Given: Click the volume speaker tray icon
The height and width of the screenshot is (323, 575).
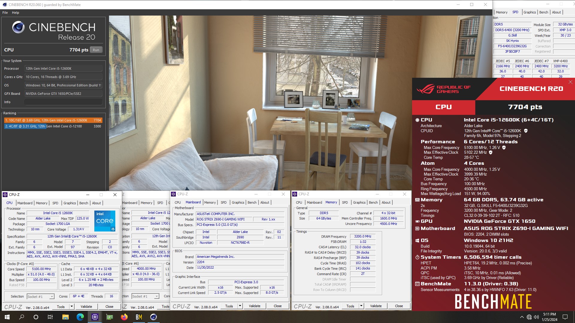Looking at the screenshot, I should point(536,317).
